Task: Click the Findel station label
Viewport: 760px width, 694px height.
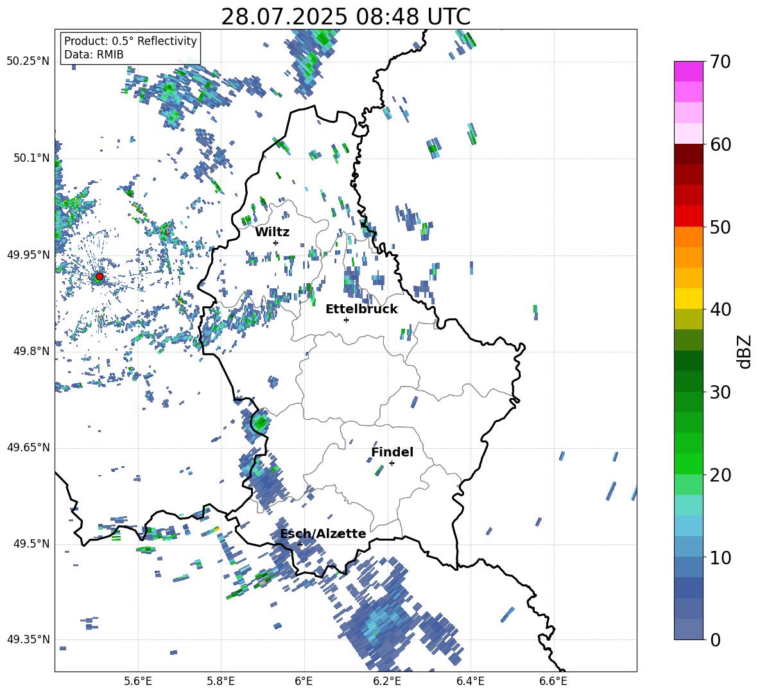Action: (x=392, y=452)
